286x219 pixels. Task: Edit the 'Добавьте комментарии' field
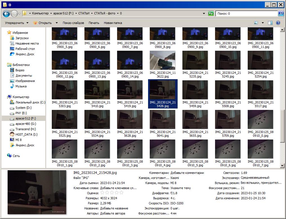[187, 173]
